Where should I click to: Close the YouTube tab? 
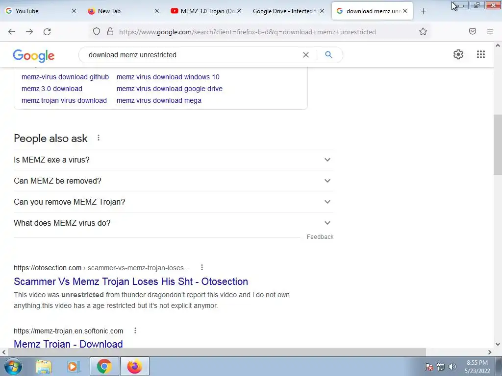[x=74, y=11]
